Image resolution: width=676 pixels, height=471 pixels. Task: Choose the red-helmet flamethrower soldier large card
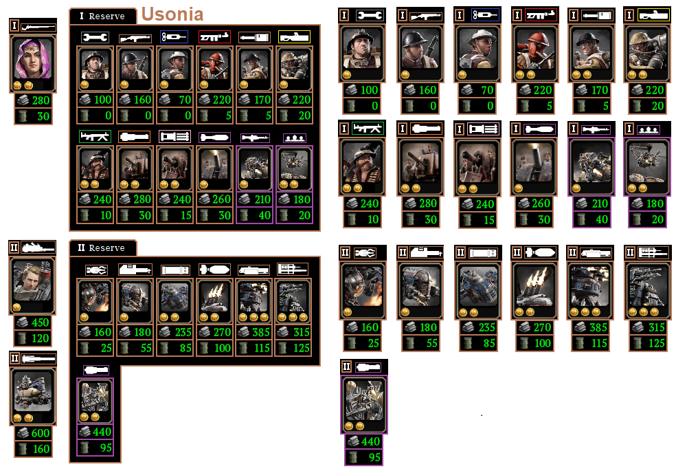point(534,54)
